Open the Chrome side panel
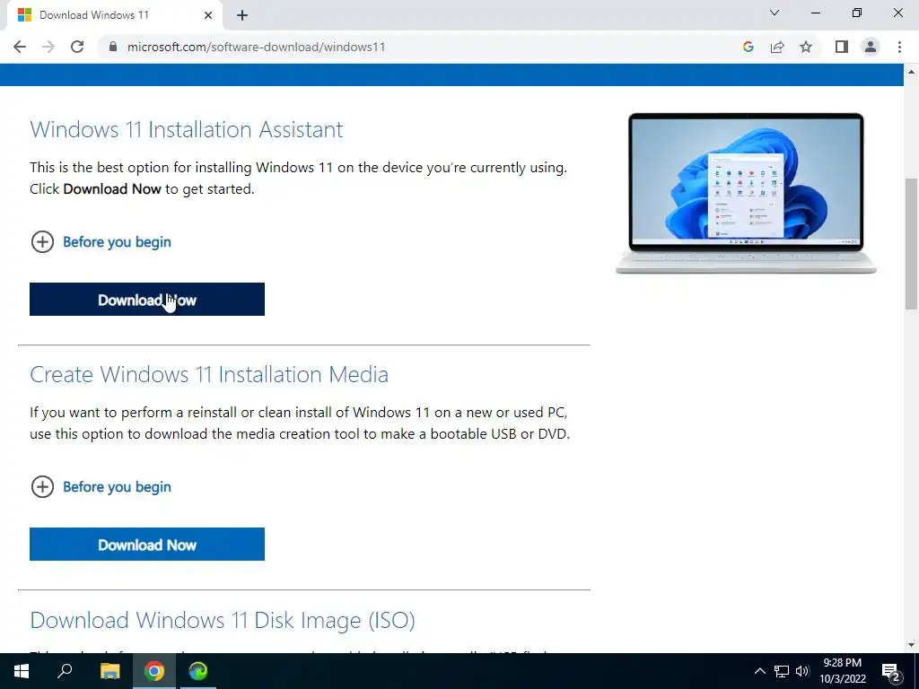 pyautogui.click(x=842, y=47)
